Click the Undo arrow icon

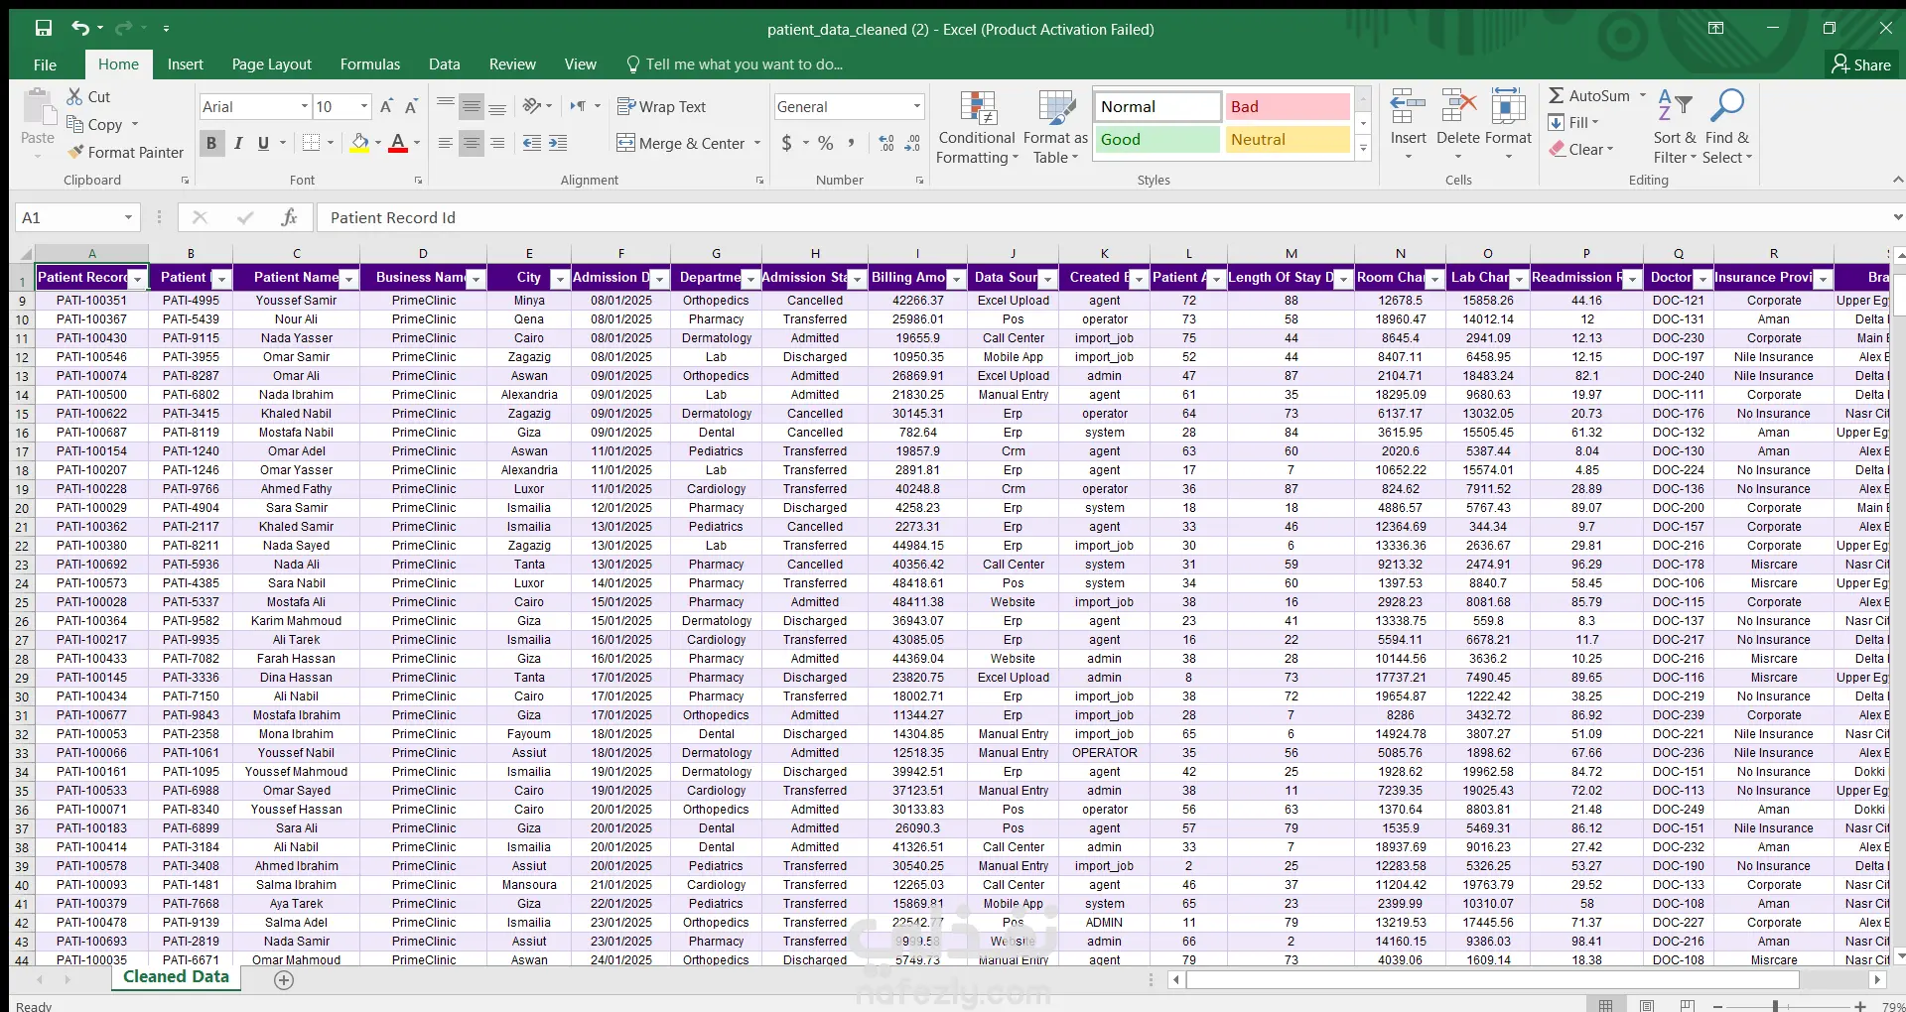point(80,29)
